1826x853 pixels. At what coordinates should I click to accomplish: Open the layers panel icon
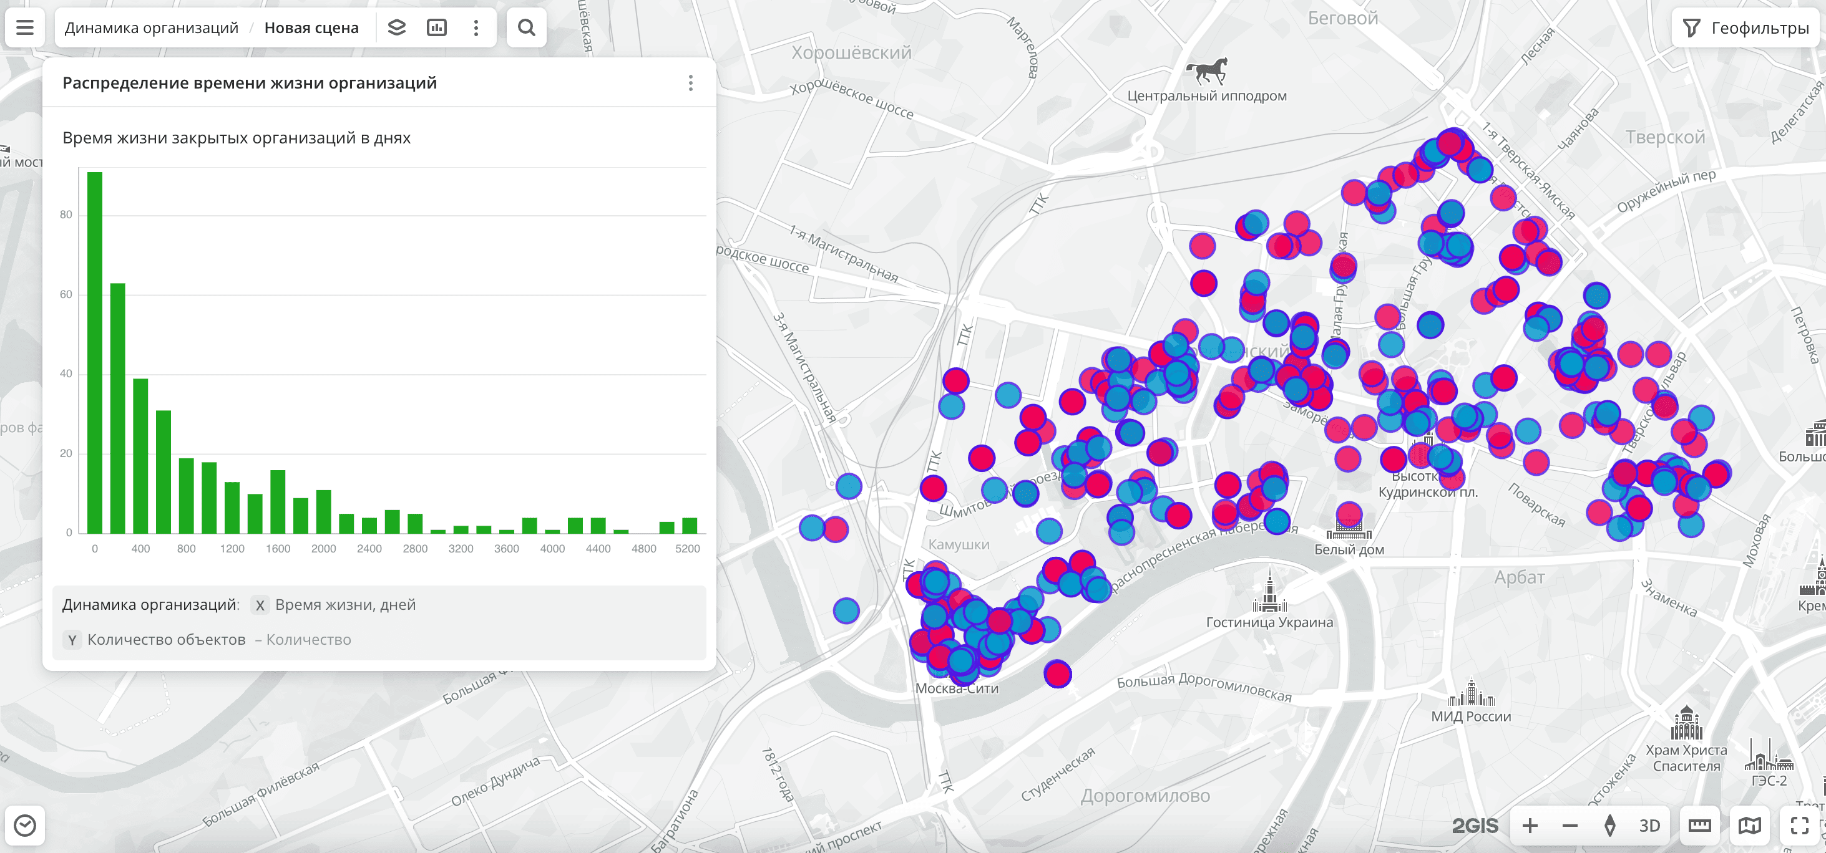(397, 27)
